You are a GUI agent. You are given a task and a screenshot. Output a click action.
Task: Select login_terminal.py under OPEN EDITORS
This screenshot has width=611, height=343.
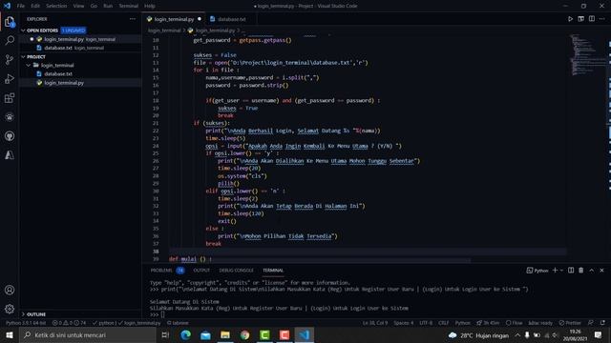[80, 39]
